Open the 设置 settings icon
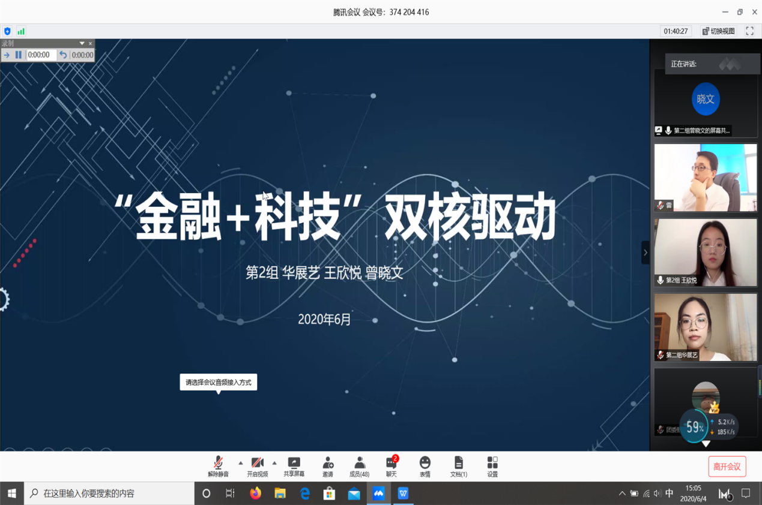The width and height of the screenshot is (762, 505). [x=492, y=466]
